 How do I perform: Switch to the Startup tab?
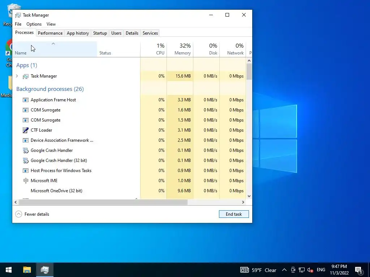pyautogui.click(x=100, y=33)
